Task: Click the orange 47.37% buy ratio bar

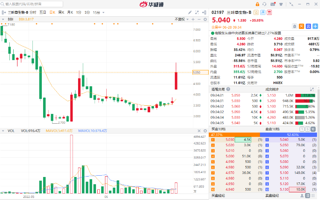Action: click(234, 135)
